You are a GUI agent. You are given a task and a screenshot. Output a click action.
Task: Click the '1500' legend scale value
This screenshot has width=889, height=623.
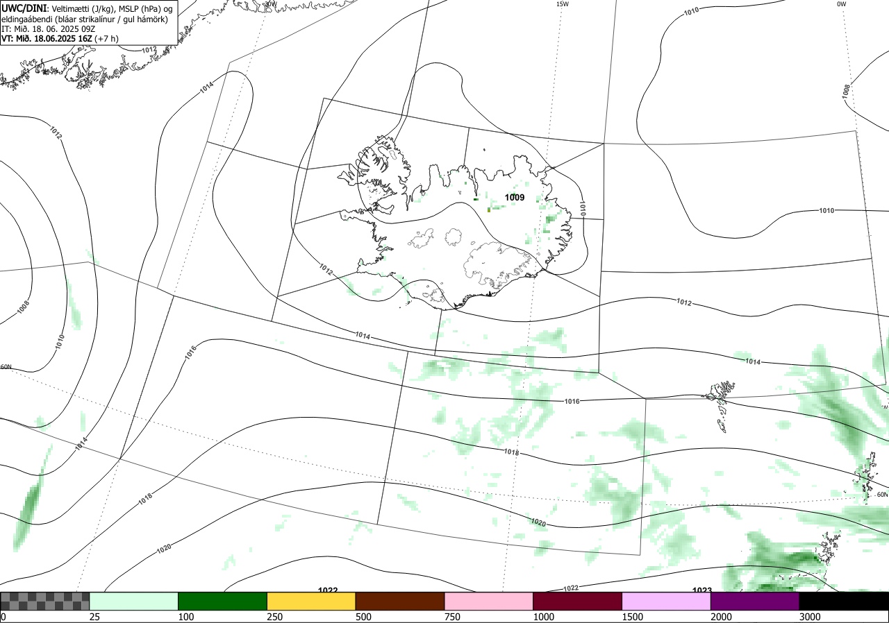[x=633, y=617]
